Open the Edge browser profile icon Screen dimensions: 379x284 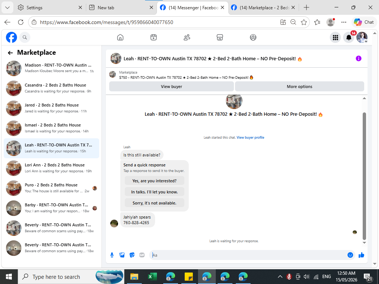tap(331, 22)
